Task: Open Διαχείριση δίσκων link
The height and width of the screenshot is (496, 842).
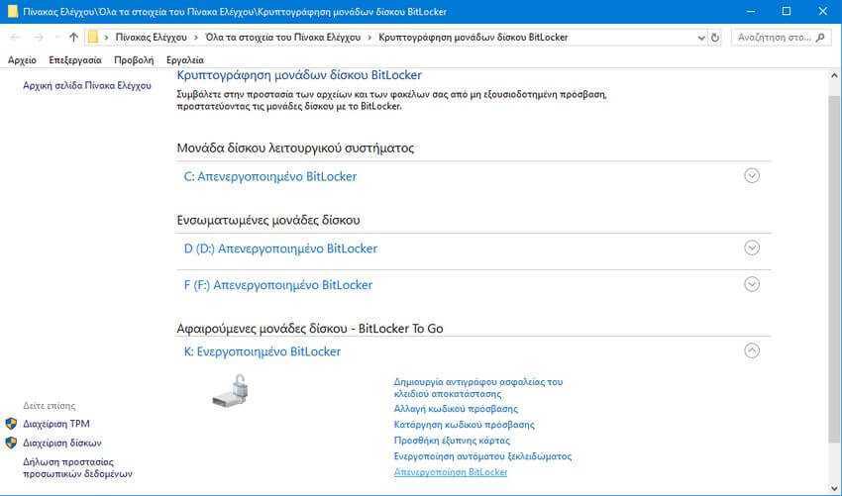Action: coord(61,443)
